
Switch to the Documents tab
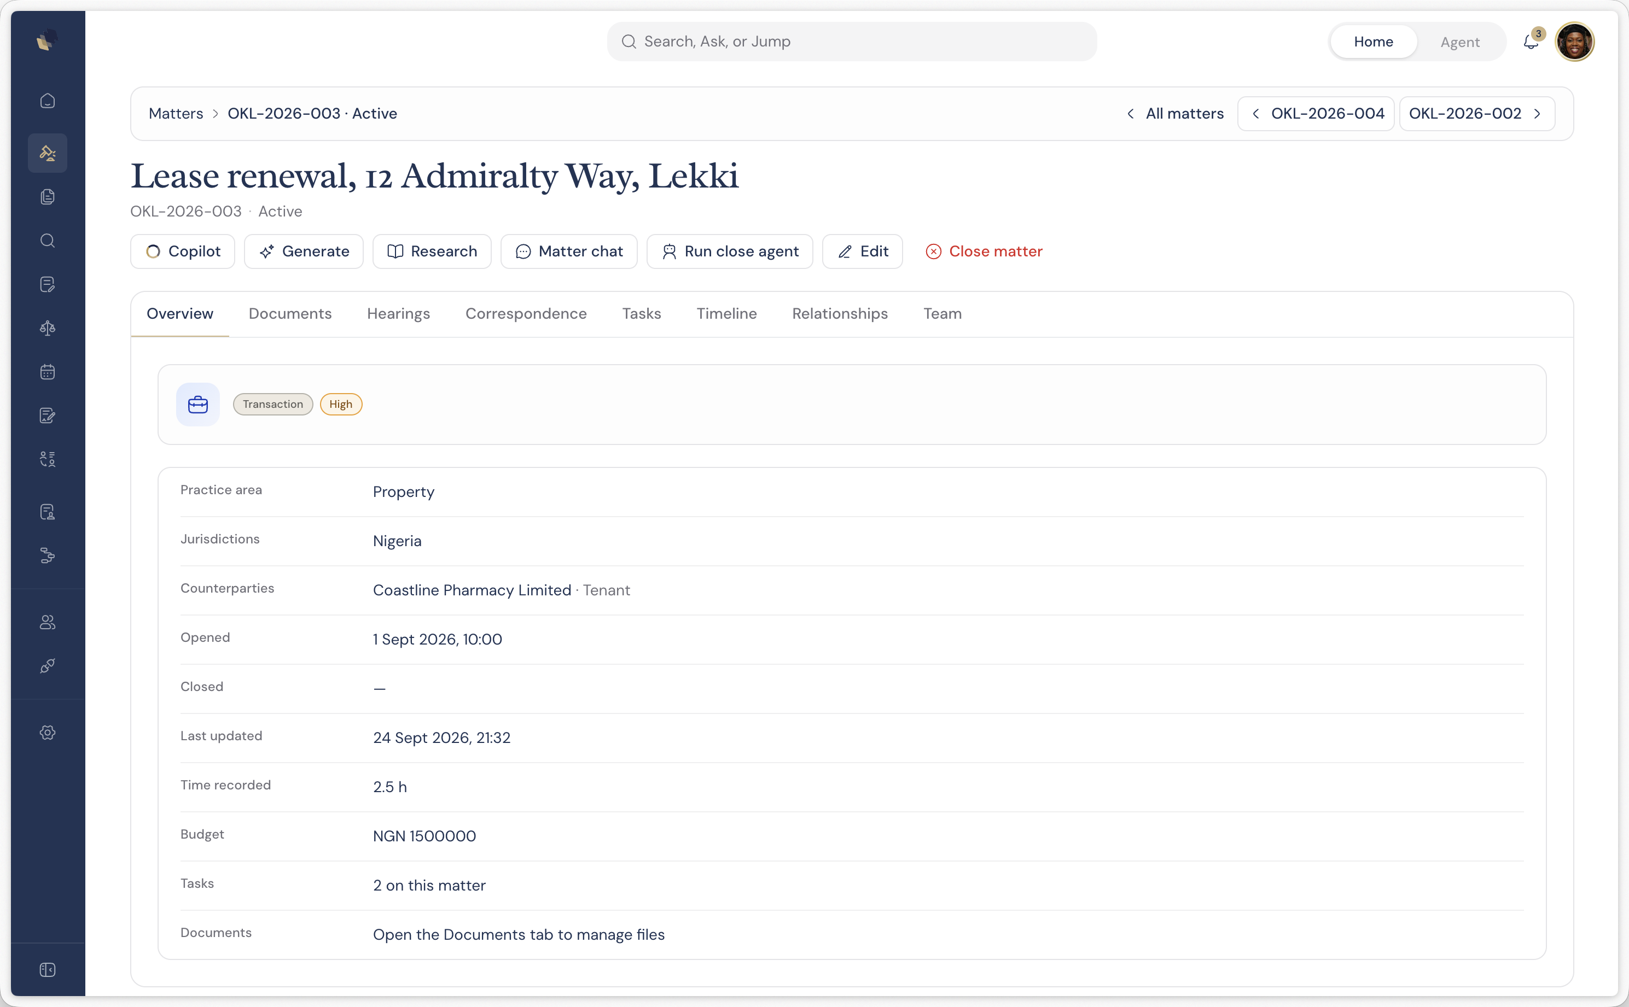pos(290,314)
